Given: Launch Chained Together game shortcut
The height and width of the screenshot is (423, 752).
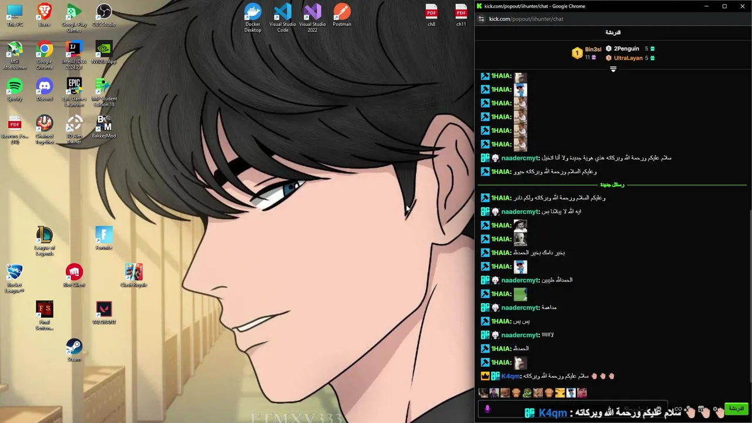Looking at the screenshot, I should pyautogui.click(x=44, y=130).
